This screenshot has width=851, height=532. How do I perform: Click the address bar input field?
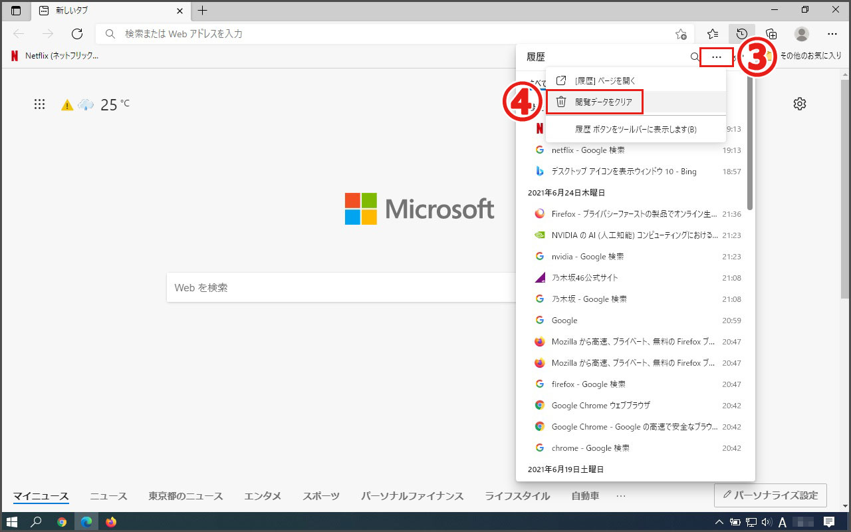click(395, 34)
